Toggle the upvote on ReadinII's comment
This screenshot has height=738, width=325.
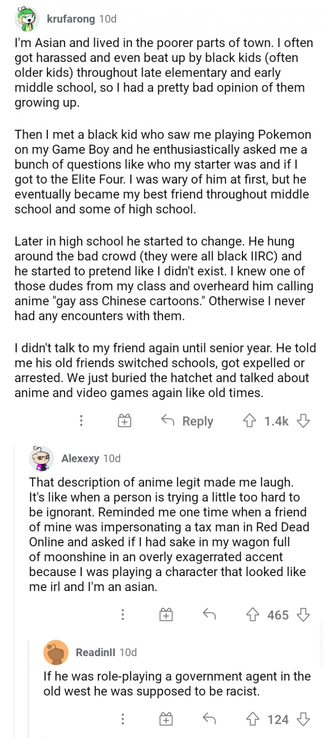(x=253, y=719)
